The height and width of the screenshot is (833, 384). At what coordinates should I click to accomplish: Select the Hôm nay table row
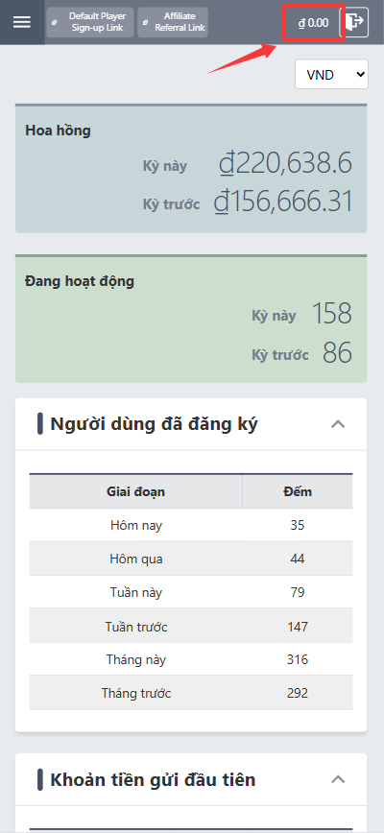coord(191,525)
